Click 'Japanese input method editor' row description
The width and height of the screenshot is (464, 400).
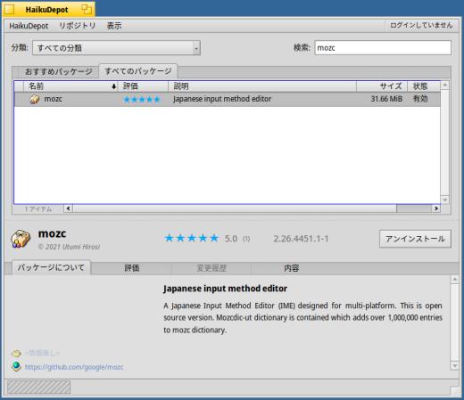222,99
